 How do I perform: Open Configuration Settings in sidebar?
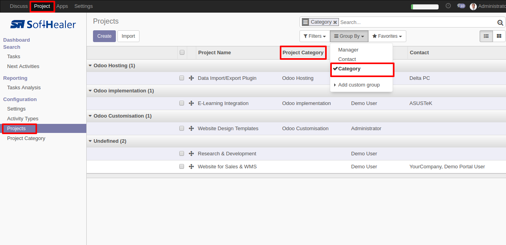point(16,109)
